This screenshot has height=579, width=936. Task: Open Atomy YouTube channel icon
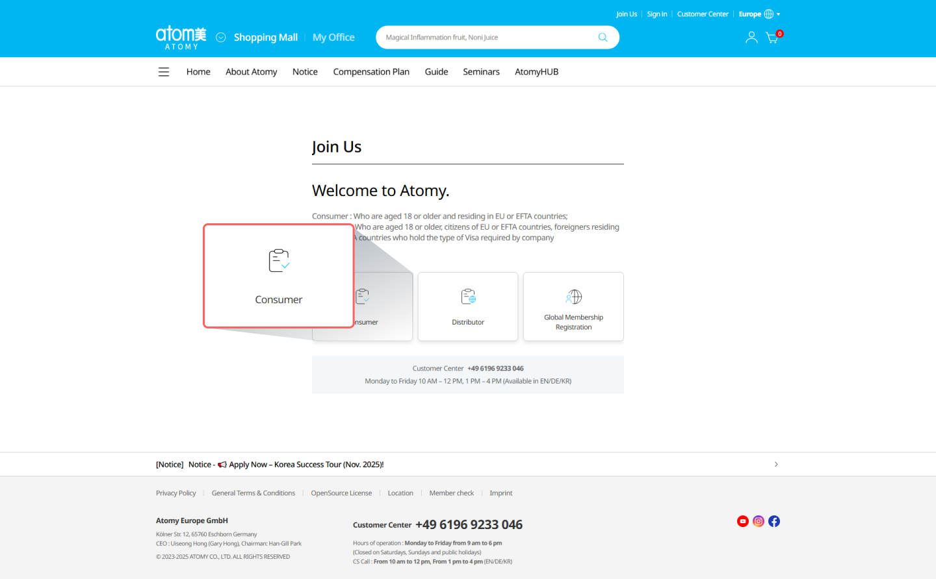743,521
